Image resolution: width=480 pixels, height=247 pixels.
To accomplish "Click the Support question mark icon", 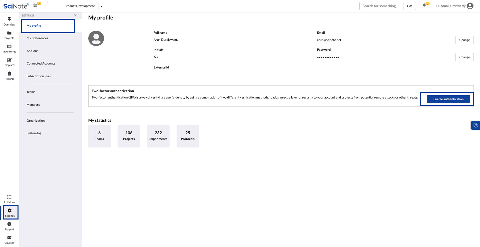I will 9,224.
